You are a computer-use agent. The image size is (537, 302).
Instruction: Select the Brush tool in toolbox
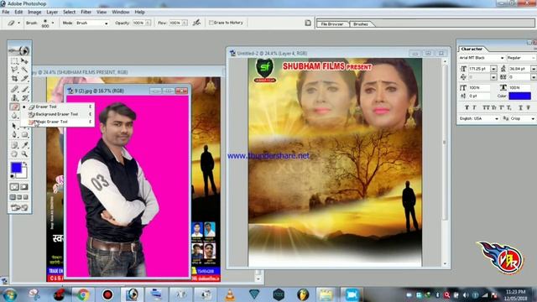point(24,89)
